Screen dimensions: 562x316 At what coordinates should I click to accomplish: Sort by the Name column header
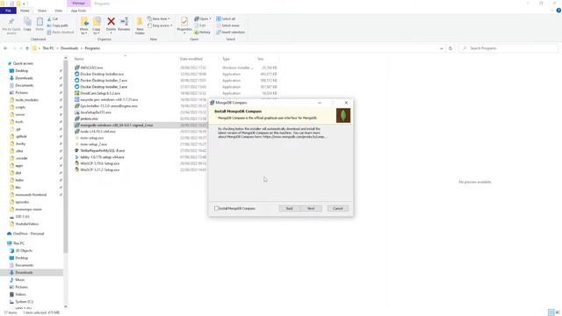[79, 59]
